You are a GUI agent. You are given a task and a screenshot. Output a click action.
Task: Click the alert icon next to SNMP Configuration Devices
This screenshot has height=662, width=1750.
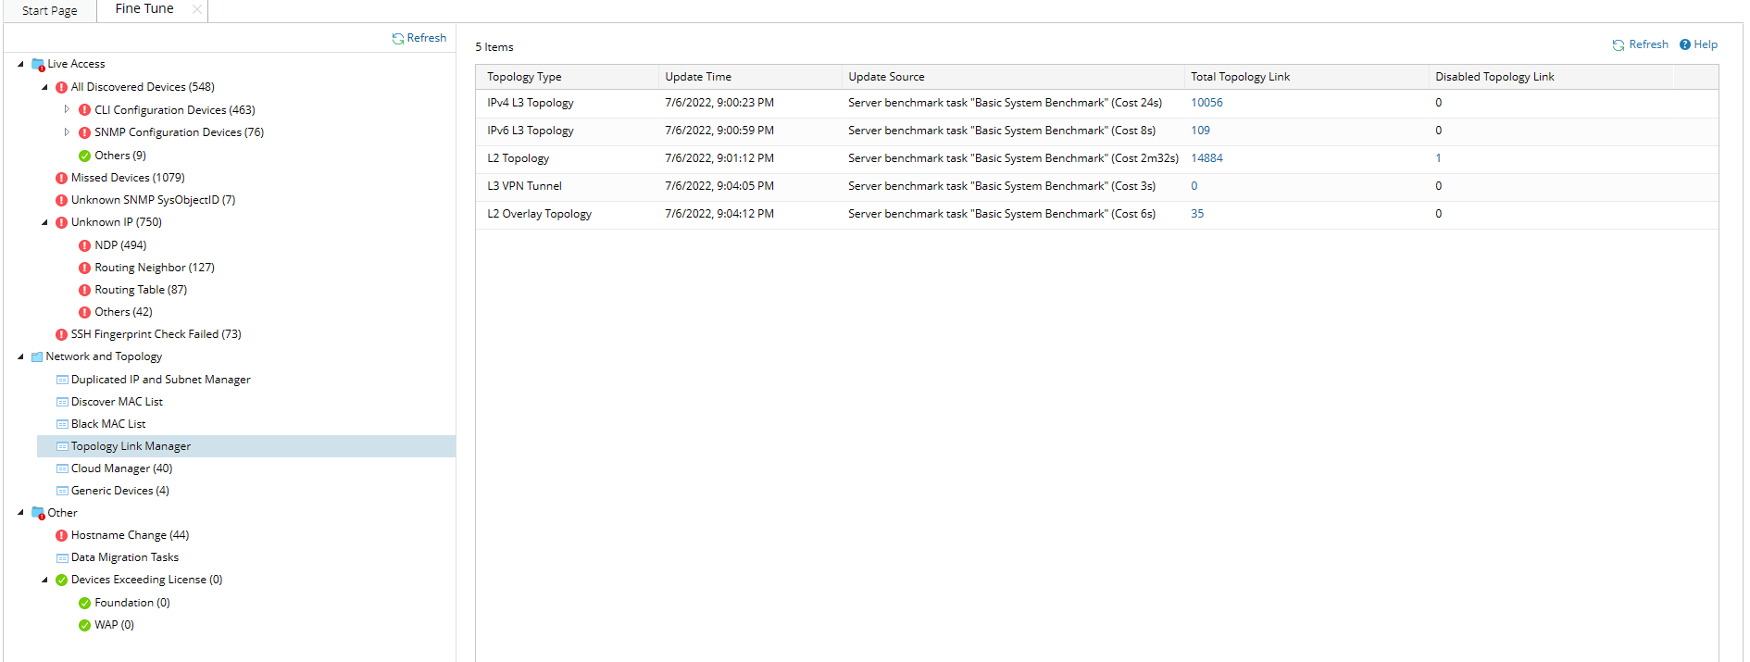(84, 132)
